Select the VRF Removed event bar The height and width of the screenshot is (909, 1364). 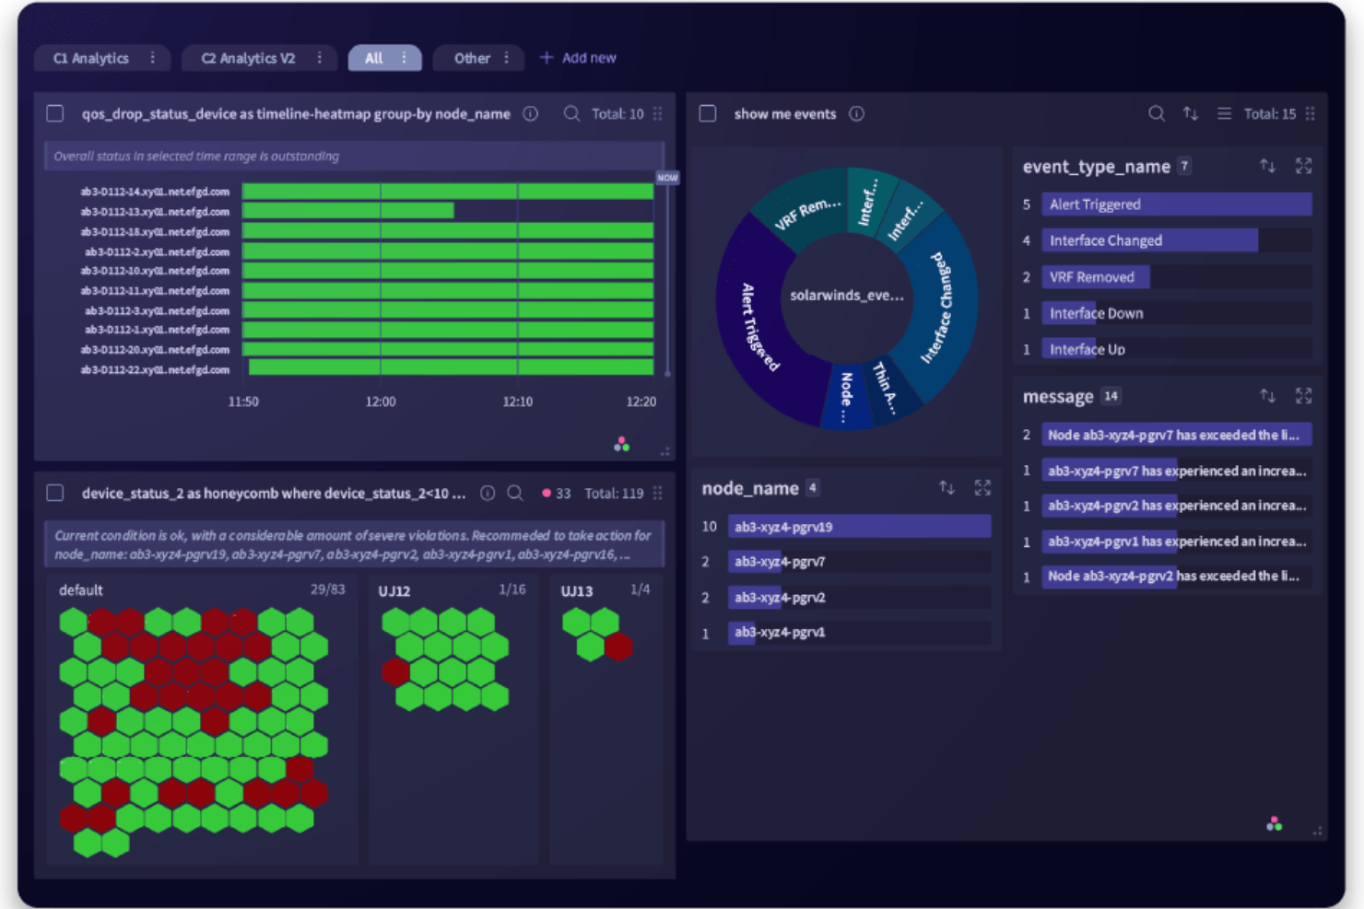[1177, 277]
